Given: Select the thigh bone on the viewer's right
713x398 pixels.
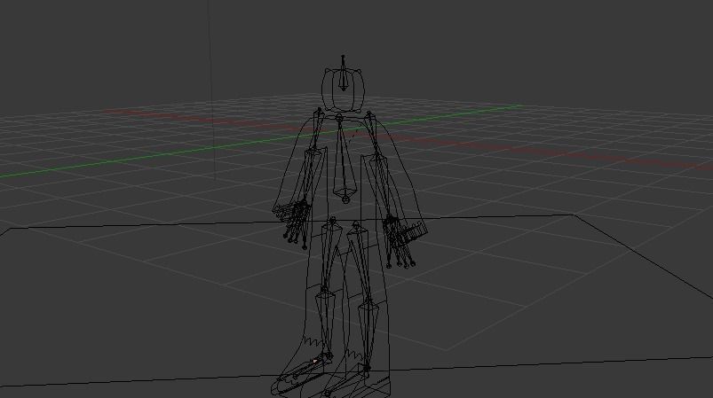Looking at the screenshot, I should pyautogui.click(x=360, y=261).
